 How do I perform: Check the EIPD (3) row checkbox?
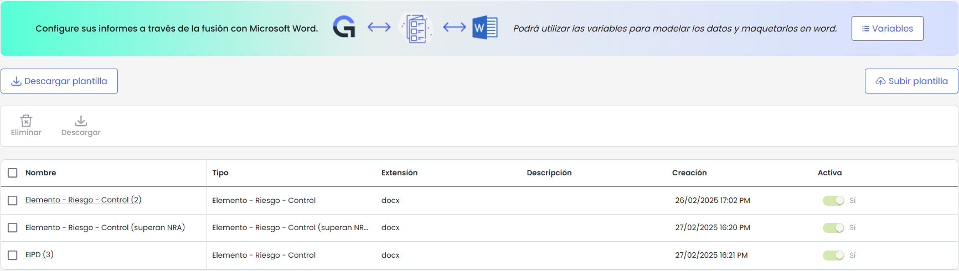click(13, 255)
